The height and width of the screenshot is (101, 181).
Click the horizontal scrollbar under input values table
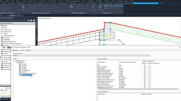point(138,89)
